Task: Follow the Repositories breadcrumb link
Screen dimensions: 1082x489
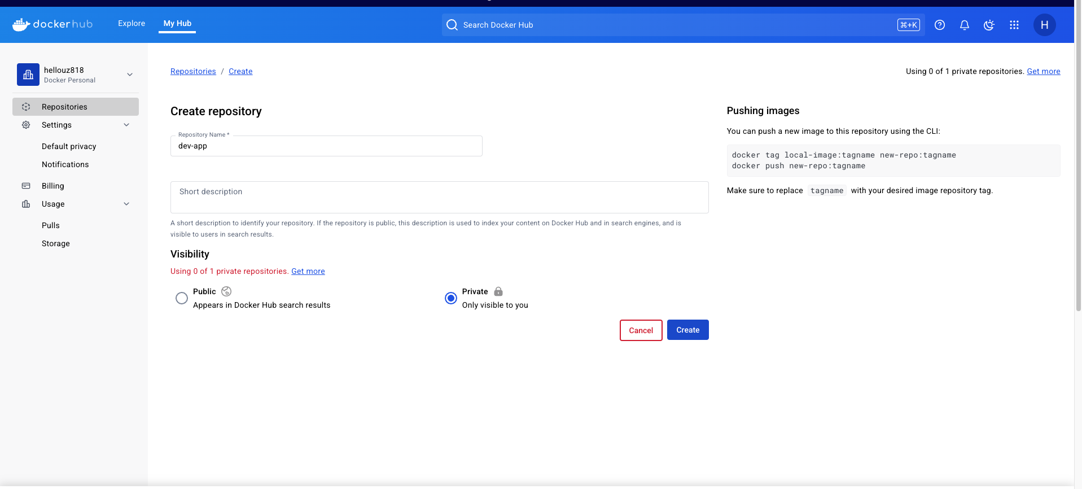Action: (193, 71)
